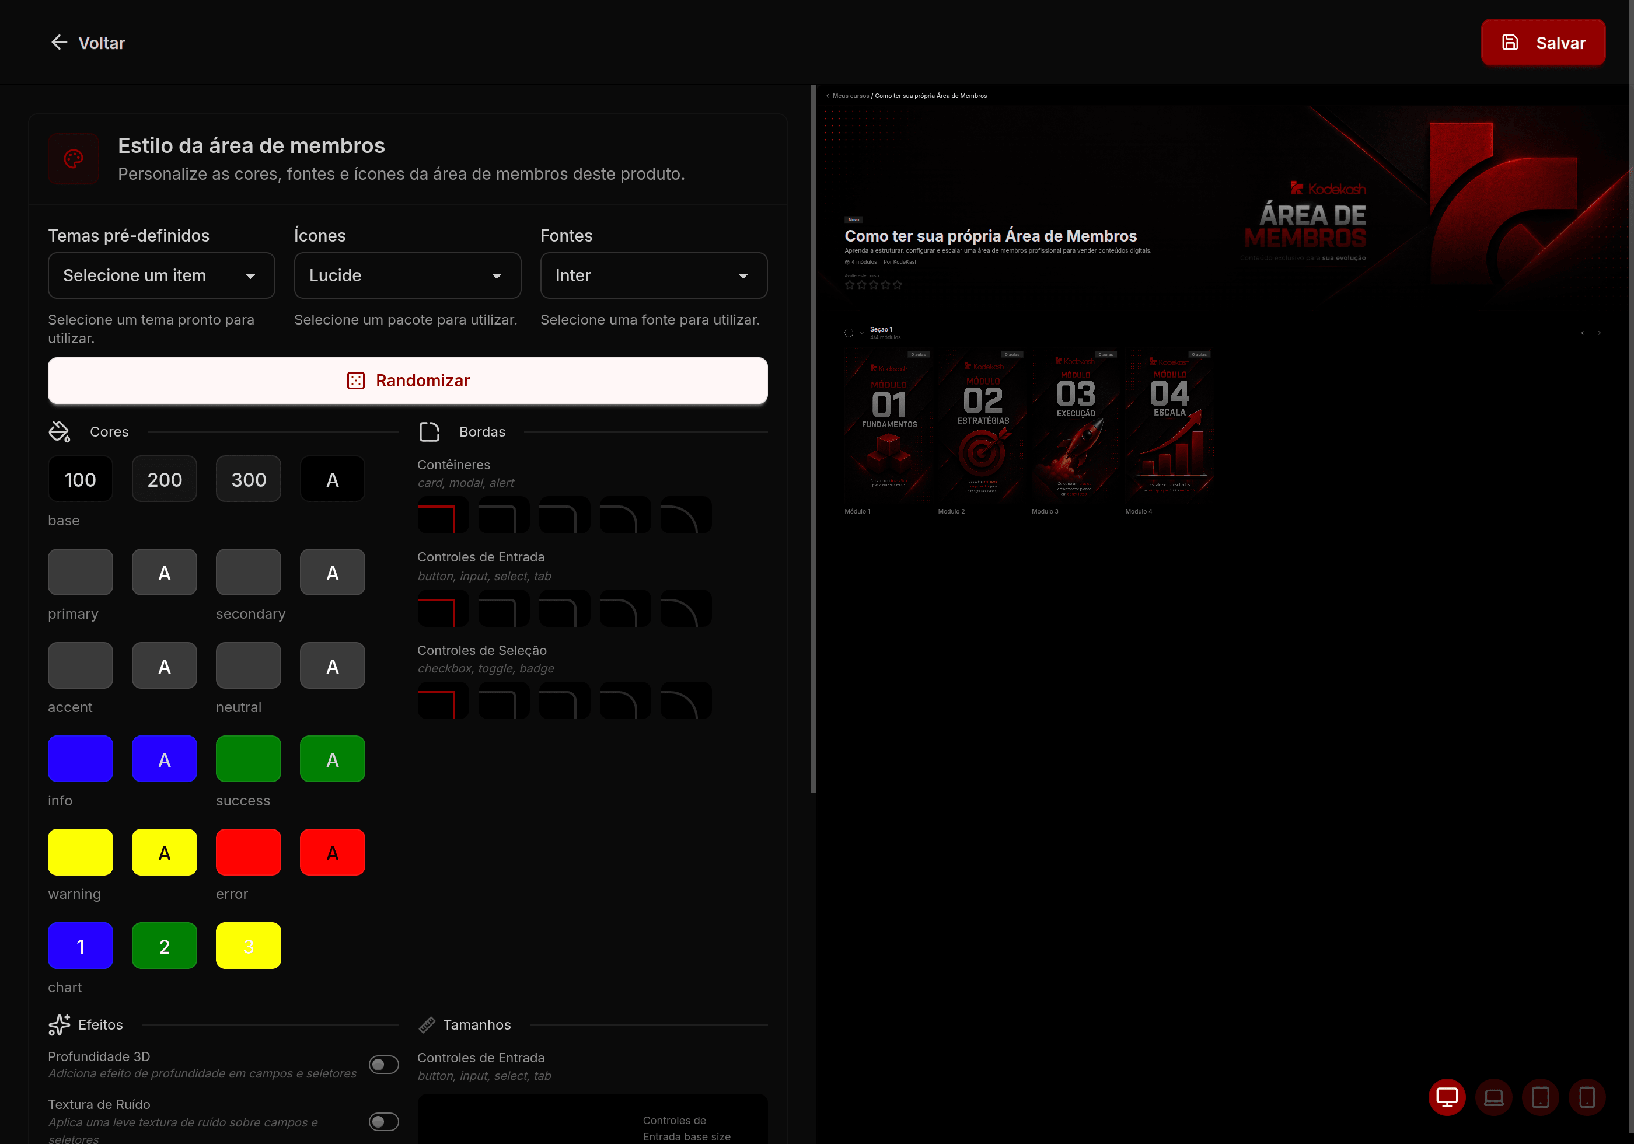This screenshot has width=1634, height=1144.
Task: Select fourth radius option for Controles de Seleção
Action: pyautogui.click(x=625, y=701)
